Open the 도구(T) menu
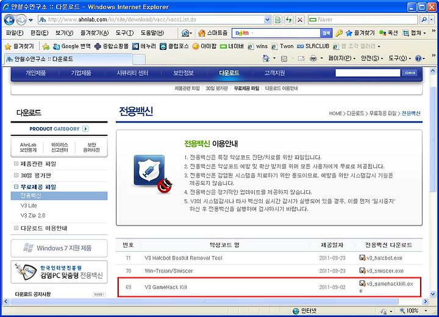The width and height of the screenshot is (439, 317). point(124,33)
